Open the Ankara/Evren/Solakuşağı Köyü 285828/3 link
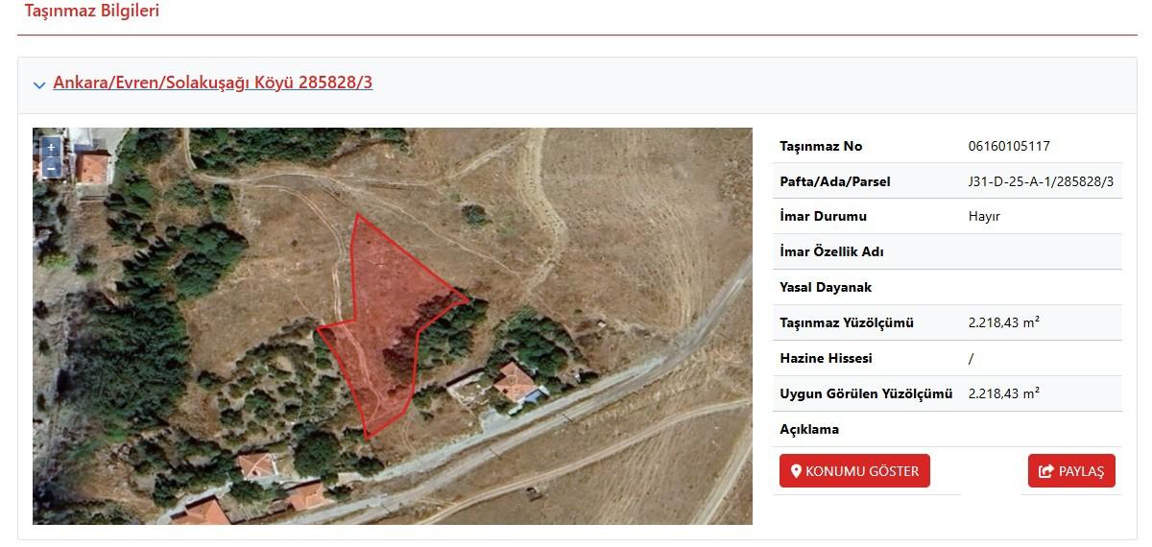This screenshot has width=1152, height=547. [213, 83]
